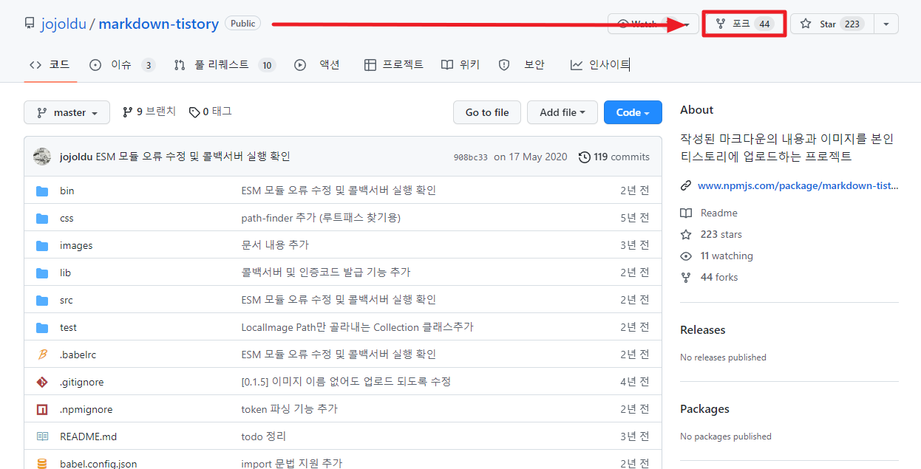Open the src folder
Screen dimensions: 921x469
coord(67,300)
